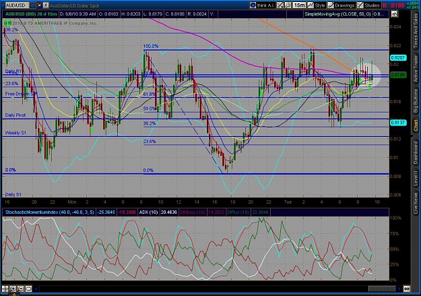Click the 61.8% Fibonacci level label
Viewport: 421px width, 296px height.
click(x=150, y=94)
